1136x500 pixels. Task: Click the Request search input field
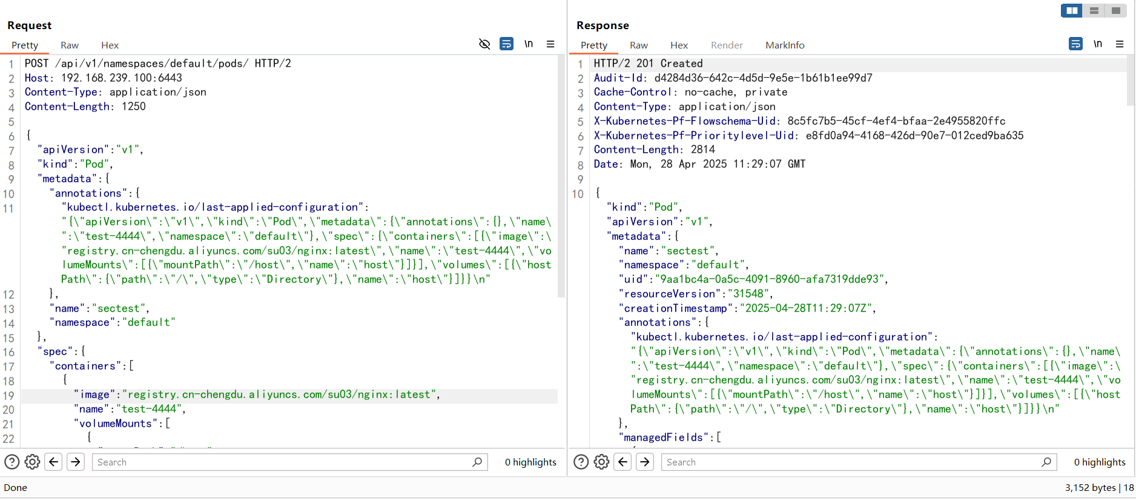[289, 462]
